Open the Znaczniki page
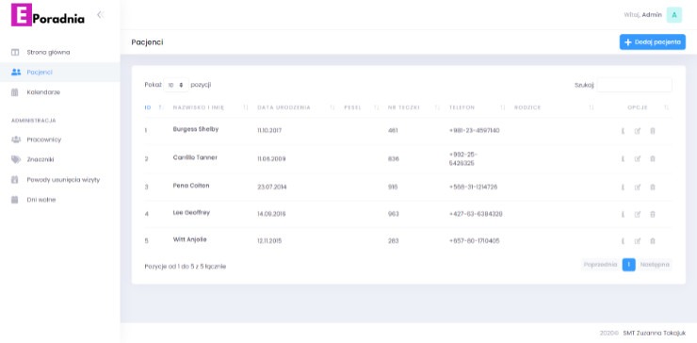This screenshot has height=343, width=697. [41, 159]
